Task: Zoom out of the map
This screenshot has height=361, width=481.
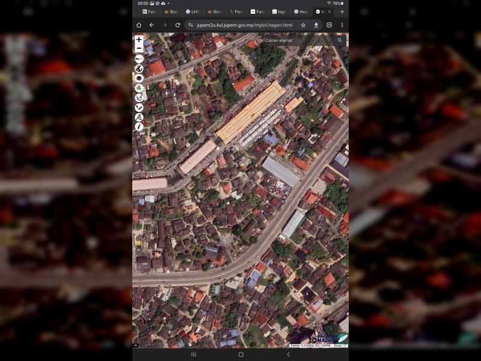Action: point(139,48)
